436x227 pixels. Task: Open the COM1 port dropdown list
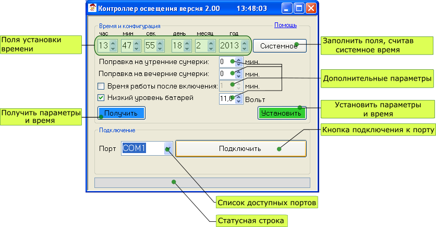168,148
